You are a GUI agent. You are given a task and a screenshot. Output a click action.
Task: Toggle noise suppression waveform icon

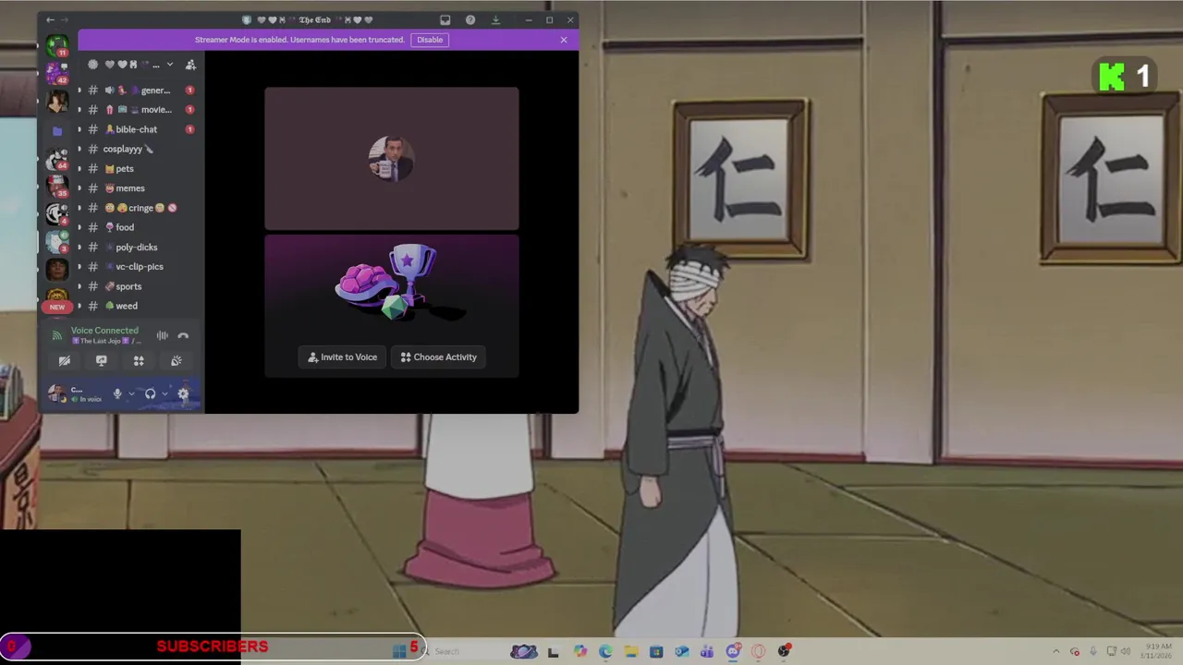coord(163,335)
